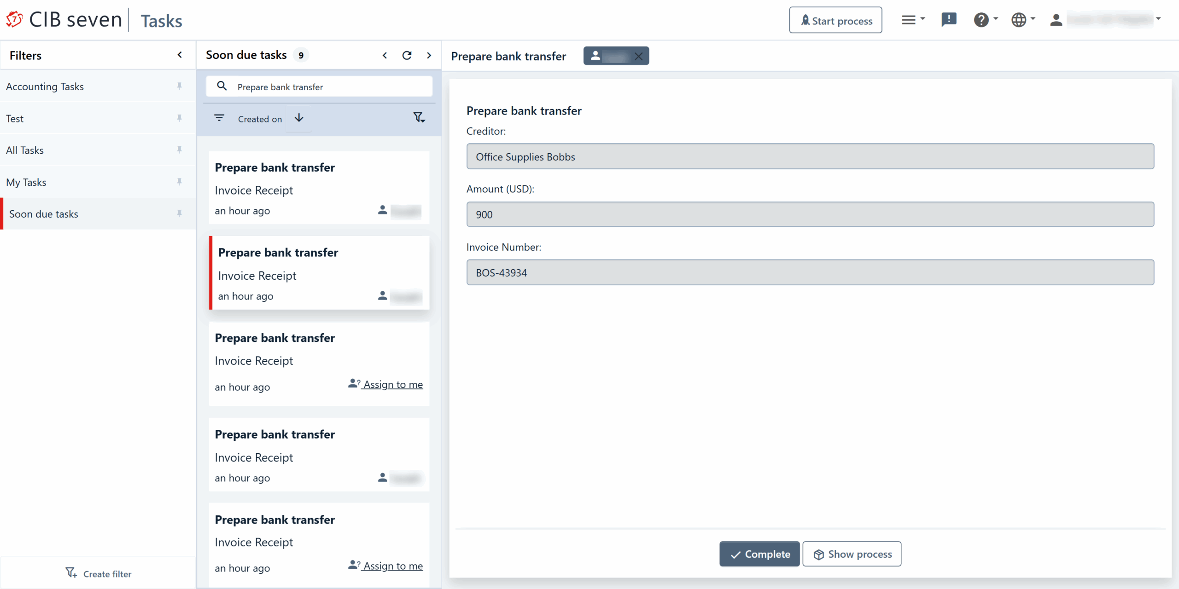Show the process diagram

[852, 554]
